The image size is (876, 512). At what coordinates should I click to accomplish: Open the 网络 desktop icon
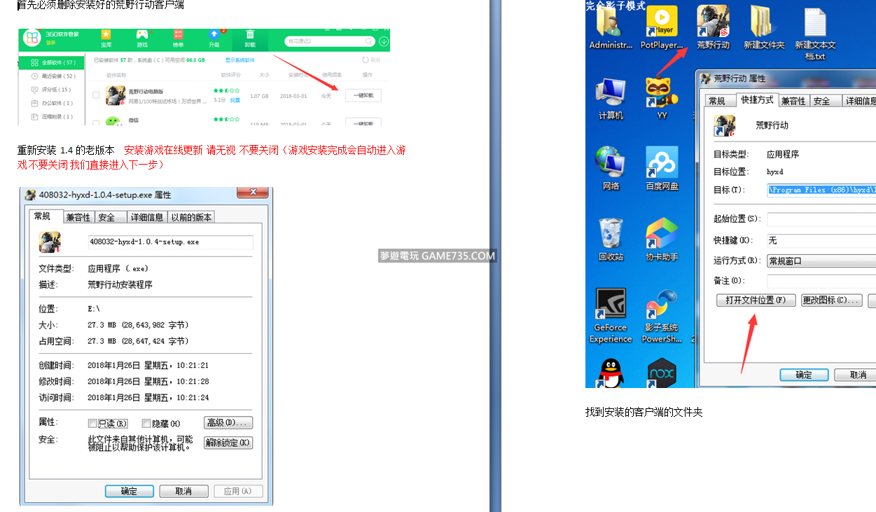[x=610, y=162]
